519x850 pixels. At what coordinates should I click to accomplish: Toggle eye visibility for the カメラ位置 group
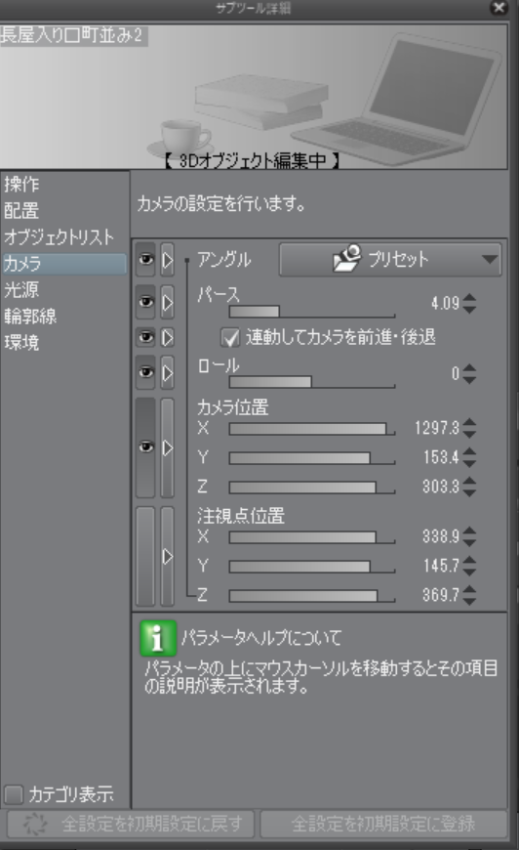[145, 447]
